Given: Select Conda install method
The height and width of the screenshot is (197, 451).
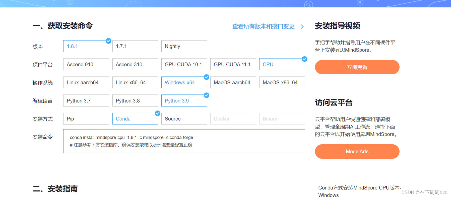Looking at the screenshot, I should point(135,119).
